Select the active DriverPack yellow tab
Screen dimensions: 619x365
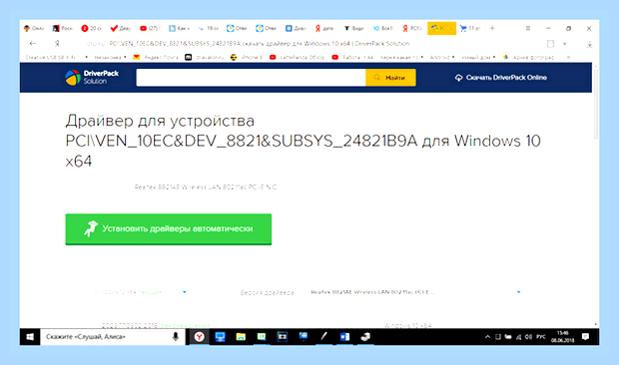tap(441, 28)
